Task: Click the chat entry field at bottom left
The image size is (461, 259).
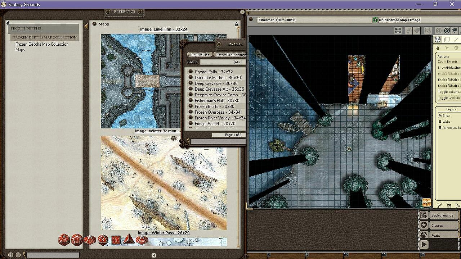Action: click(x=53, y=255)
